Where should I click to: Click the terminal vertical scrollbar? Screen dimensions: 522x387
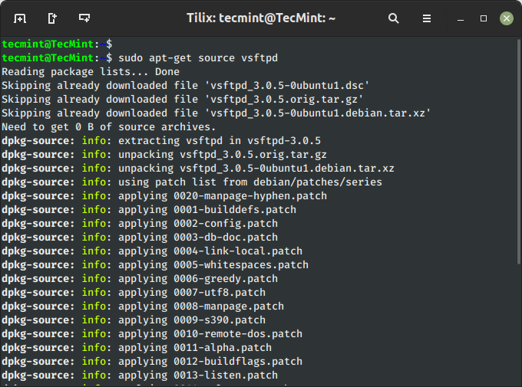(519, 152)
